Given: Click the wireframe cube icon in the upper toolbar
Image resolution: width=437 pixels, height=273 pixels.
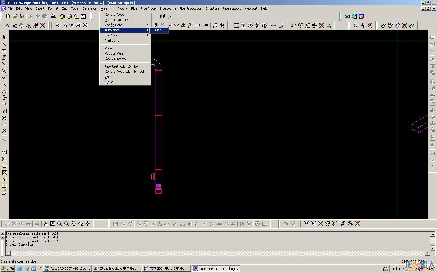Looking at the screenshot, I should (162, 16).
